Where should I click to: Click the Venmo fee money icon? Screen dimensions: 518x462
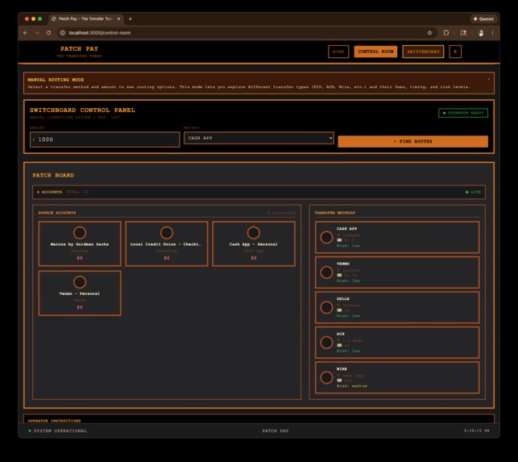339,275
